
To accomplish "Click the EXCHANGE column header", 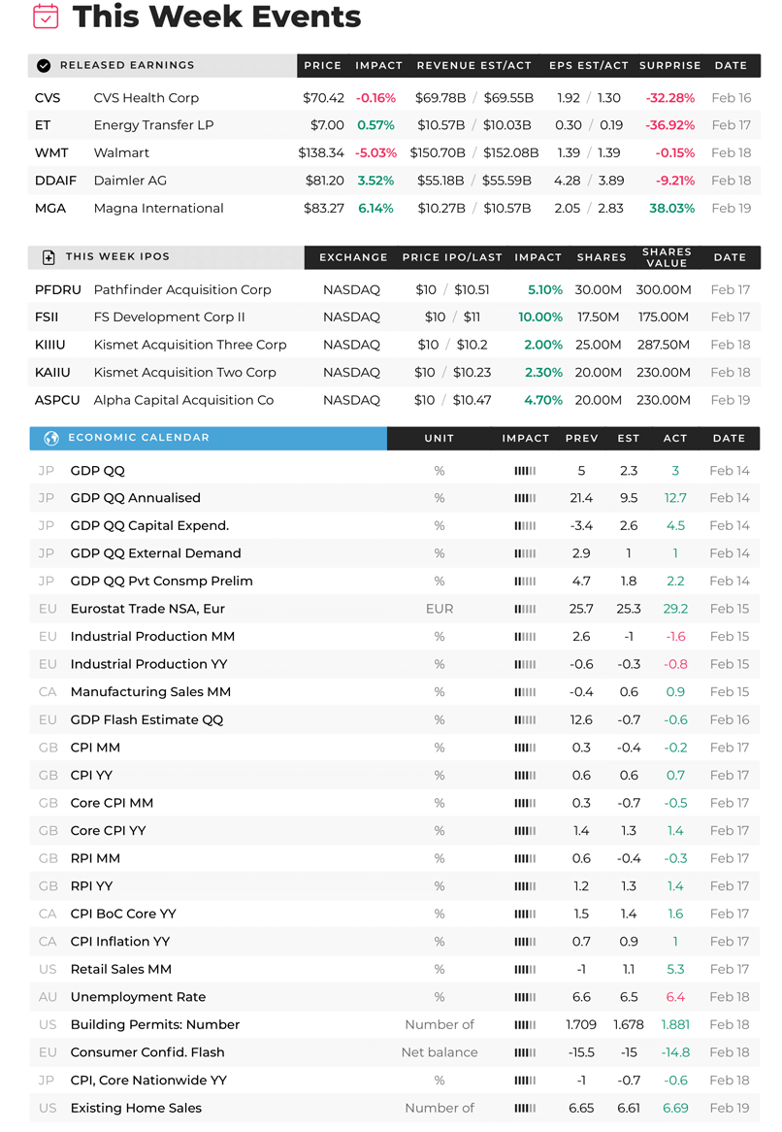I will point(353,257).
